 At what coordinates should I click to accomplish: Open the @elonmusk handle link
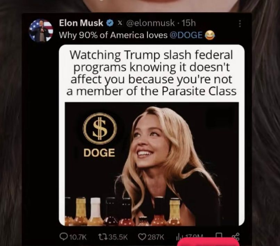(150, 23)
